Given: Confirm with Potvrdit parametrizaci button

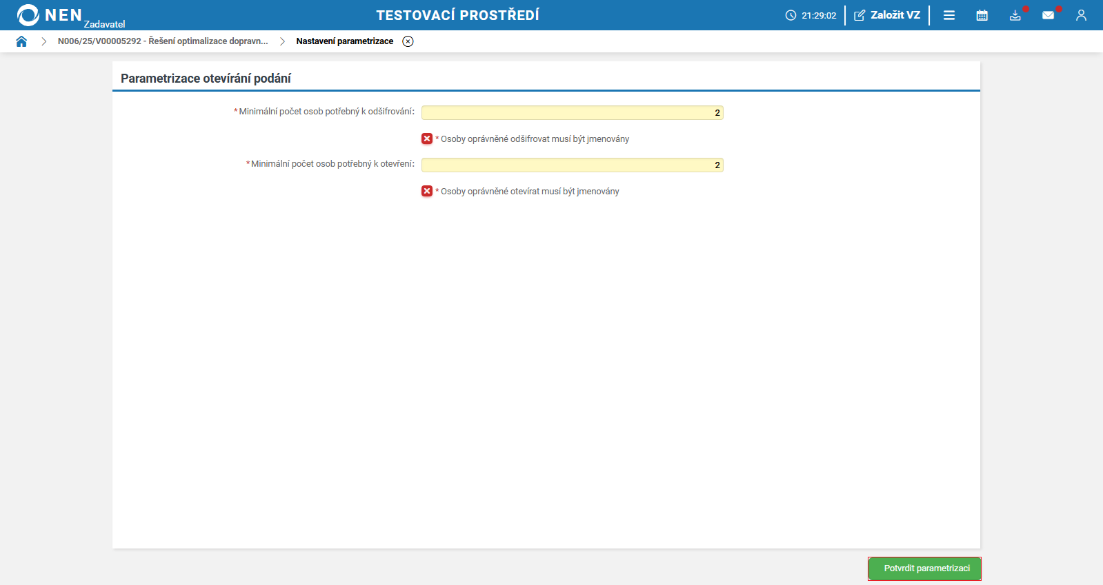Looking at the screenshot, I should tap(924, 568).
